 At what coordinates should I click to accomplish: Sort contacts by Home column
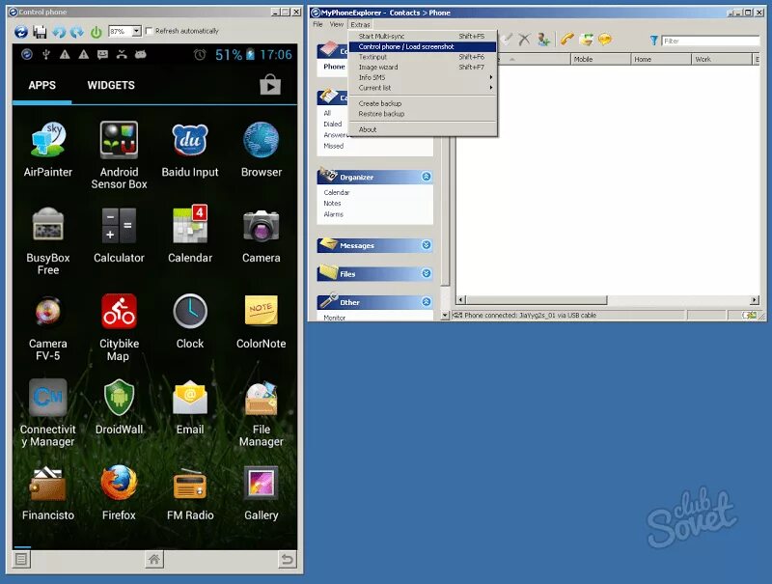click(661, 59)
